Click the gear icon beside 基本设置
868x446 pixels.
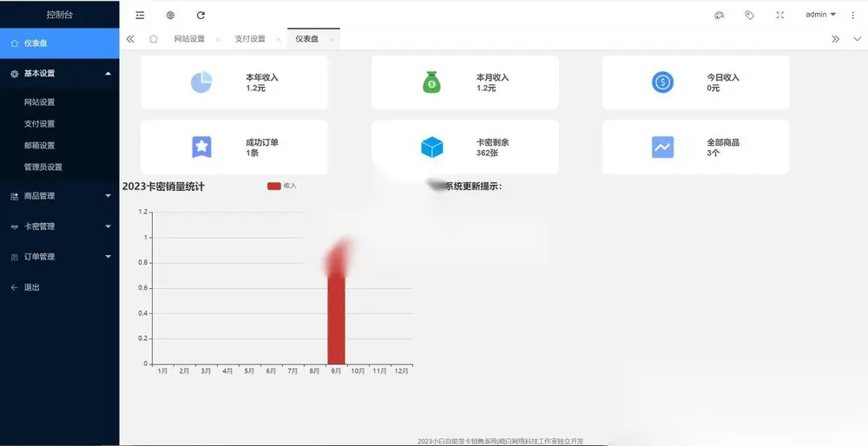[15, 74]
